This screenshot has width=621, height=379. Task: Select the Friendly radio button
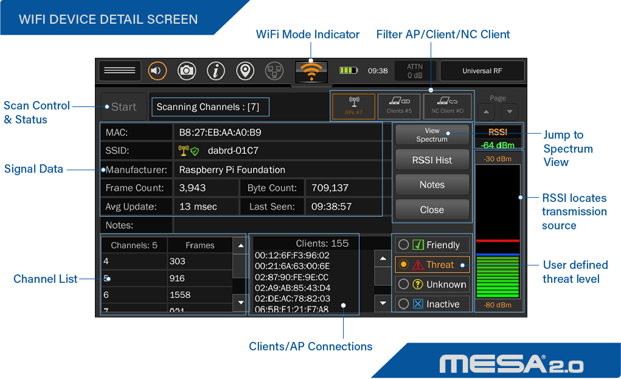pyautogui.click(x=403, y=245)
